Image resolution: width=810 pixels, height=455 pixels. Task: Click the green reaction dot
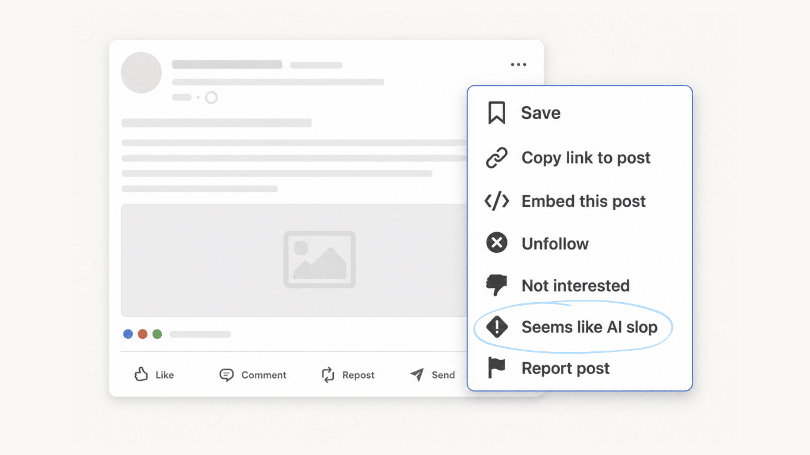click(157, 334)
